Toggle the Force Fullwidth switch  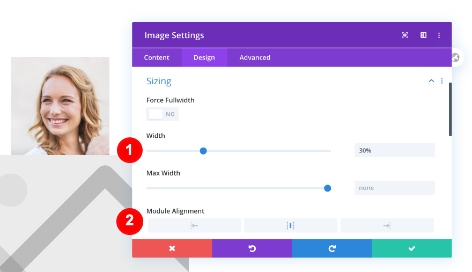point(162,114)
